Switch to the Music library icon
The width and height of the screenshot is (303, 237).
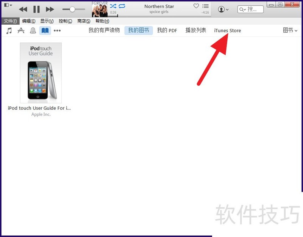(x=9, y=30)
